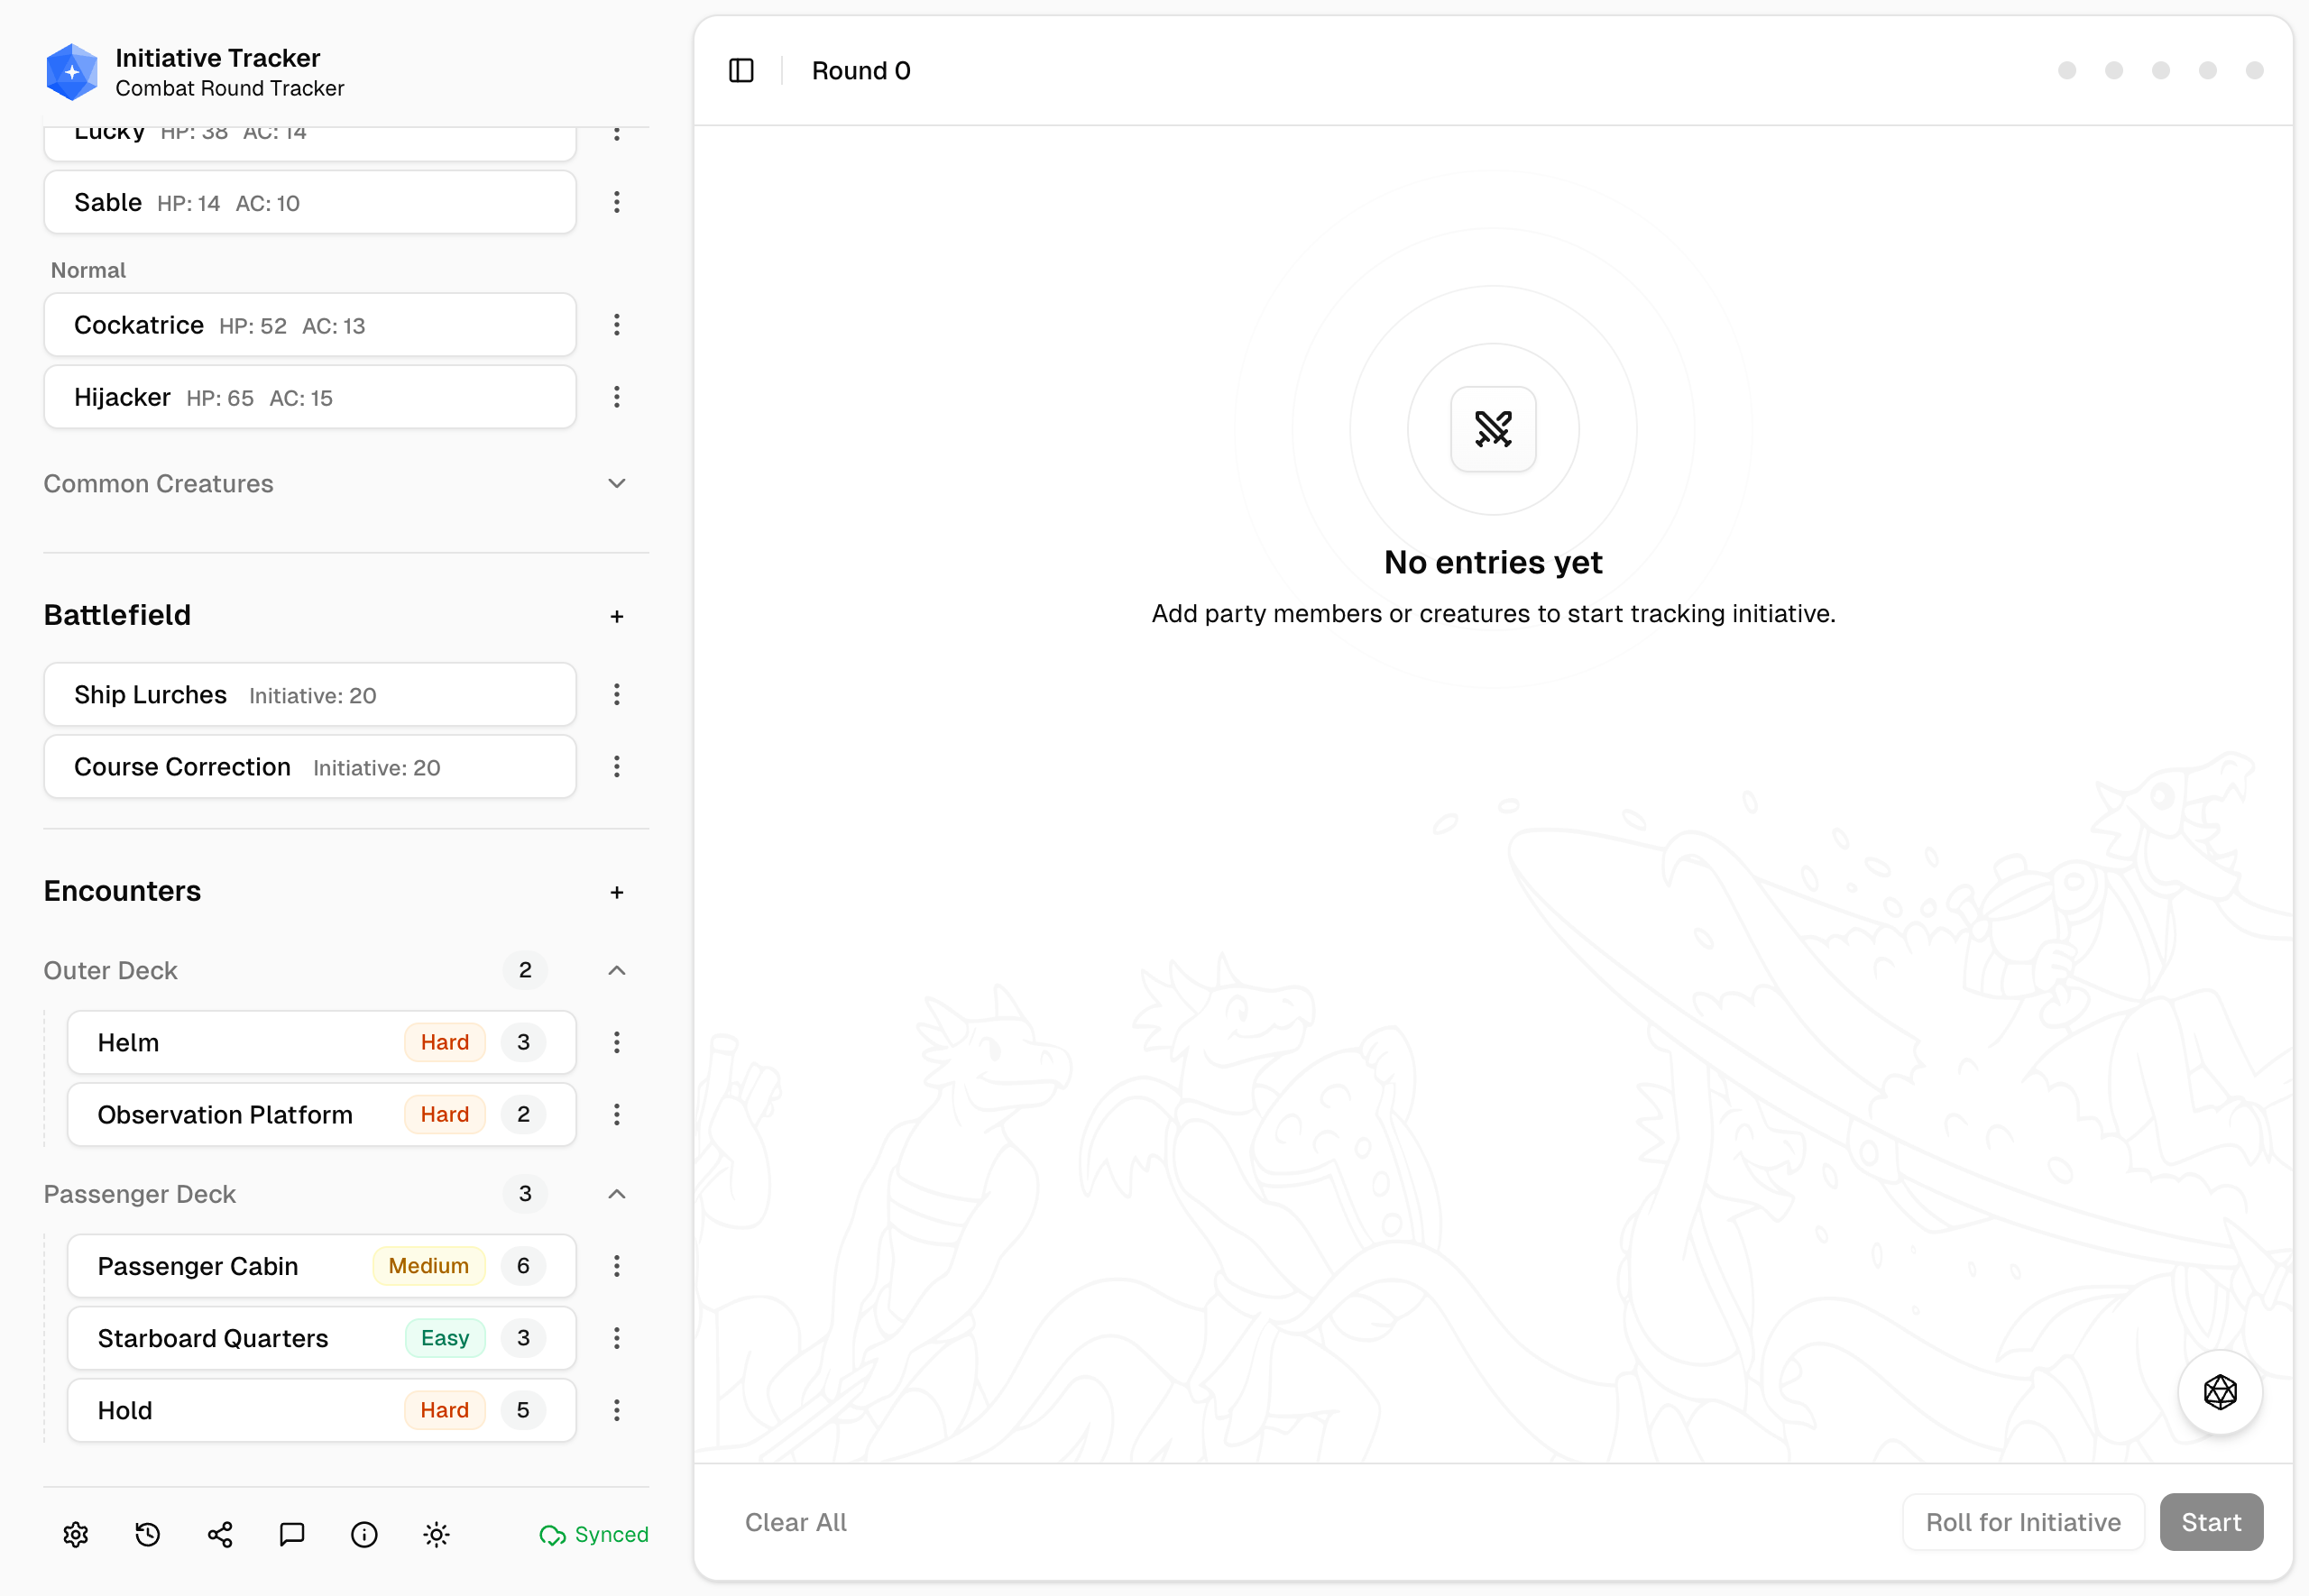
Task: Expand the Common Creatures section
Action: 617,483
